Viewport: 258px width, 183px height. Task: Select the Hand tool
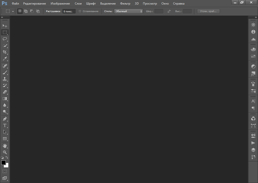tap(5, 146)
